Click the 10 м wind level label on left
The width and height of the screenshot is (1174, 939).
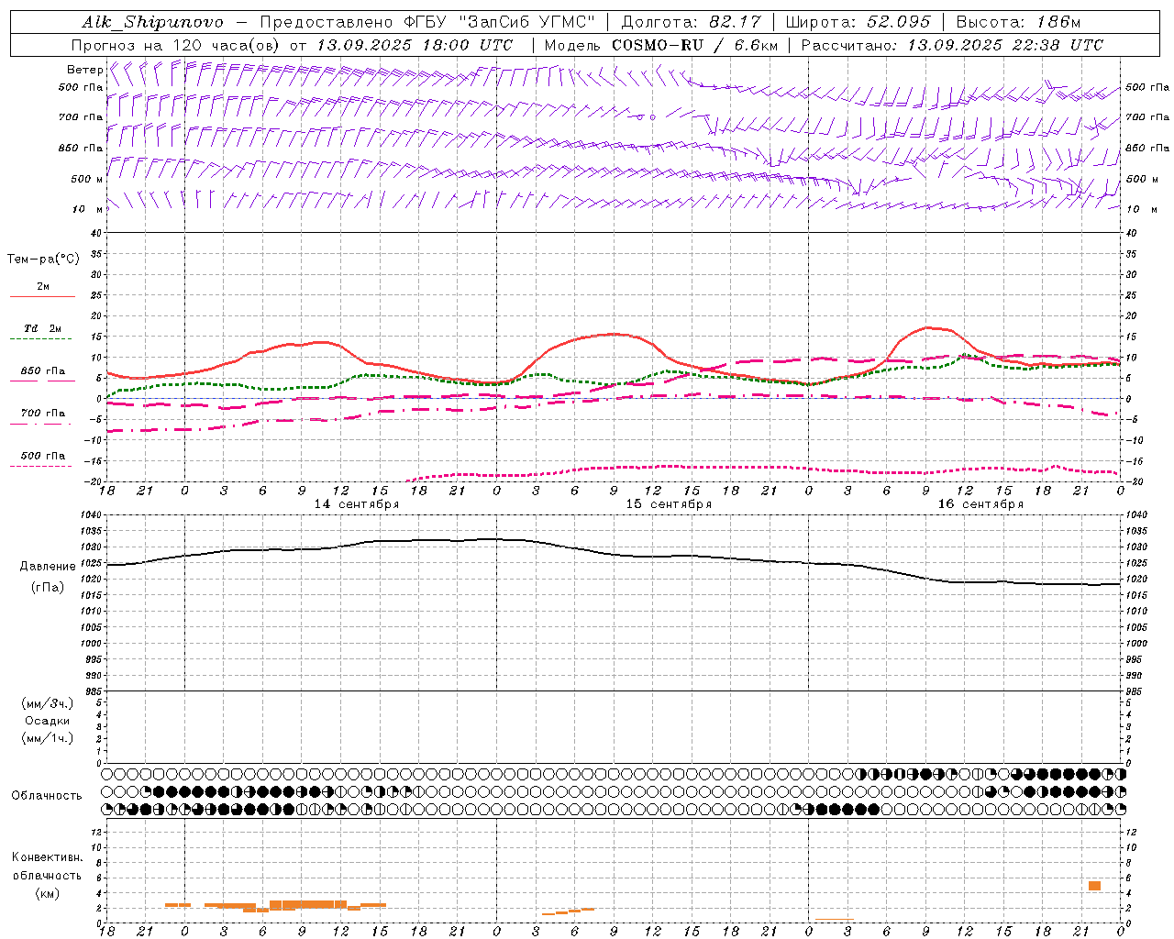pos(89,209)
